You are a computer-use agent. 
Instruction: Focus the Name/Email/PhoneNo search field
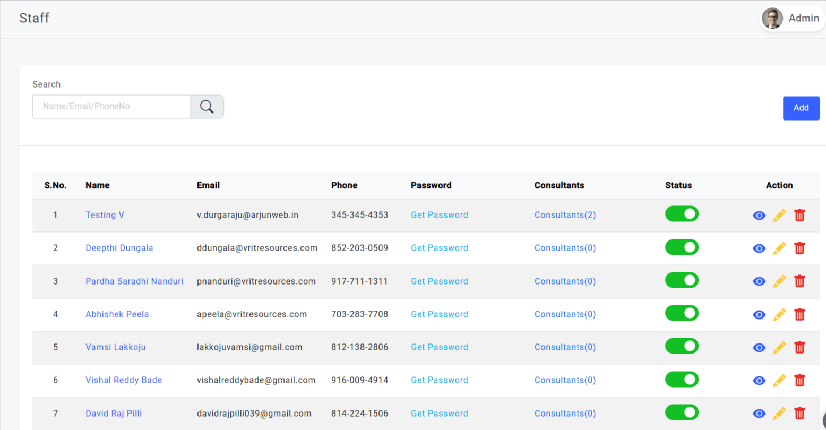(x=111, y=107)
